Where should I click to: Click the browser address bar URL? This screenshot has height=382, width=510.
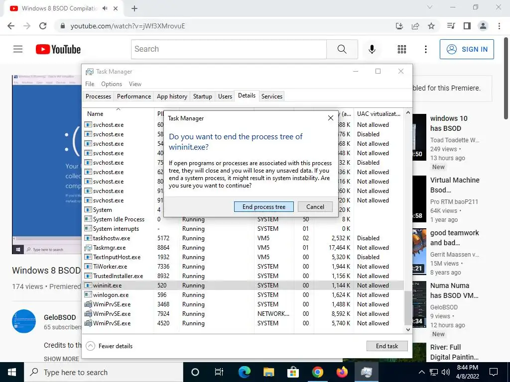[127, 26]
